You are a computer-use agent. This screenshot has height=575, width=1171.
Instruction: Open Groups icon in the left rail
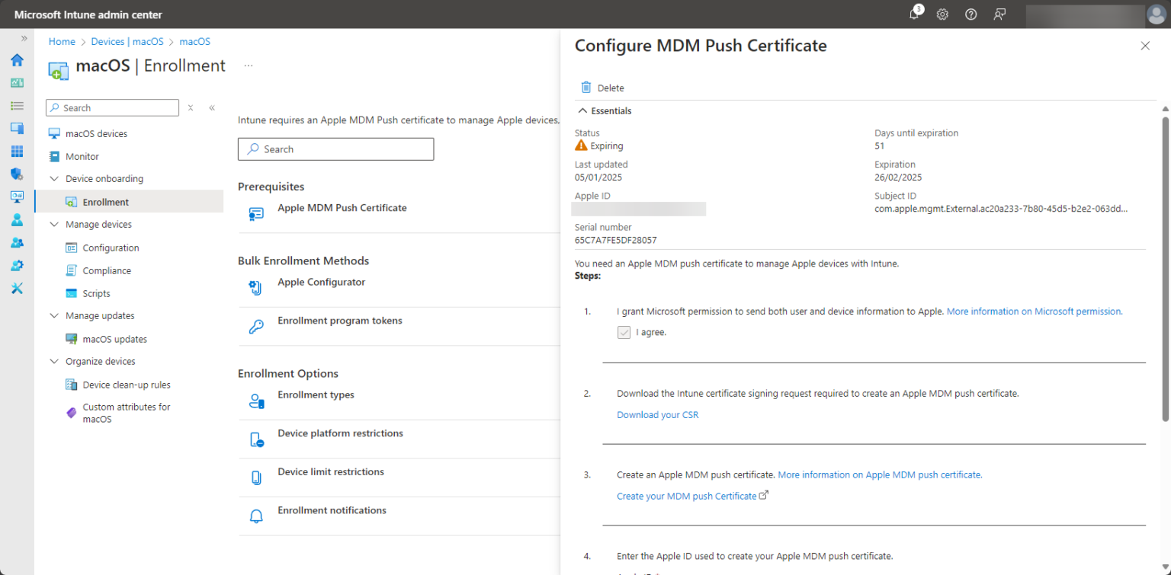tap(17, 242)
